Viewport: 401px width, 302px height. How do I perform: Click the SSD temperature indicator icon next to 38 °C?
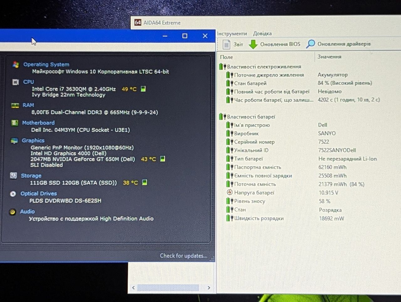(x=144, y=182)
